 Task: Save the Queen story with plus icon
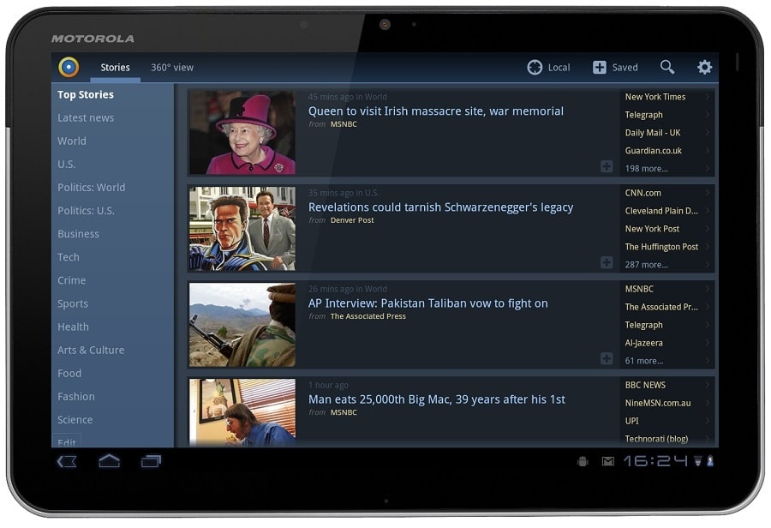[607, 166]
